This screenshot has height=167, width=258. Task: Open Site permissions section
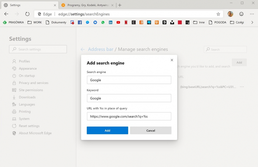(28, 90)
